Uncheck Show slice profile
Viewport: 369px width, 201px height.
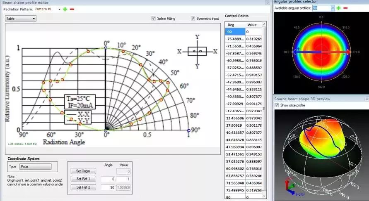(277, 105)
